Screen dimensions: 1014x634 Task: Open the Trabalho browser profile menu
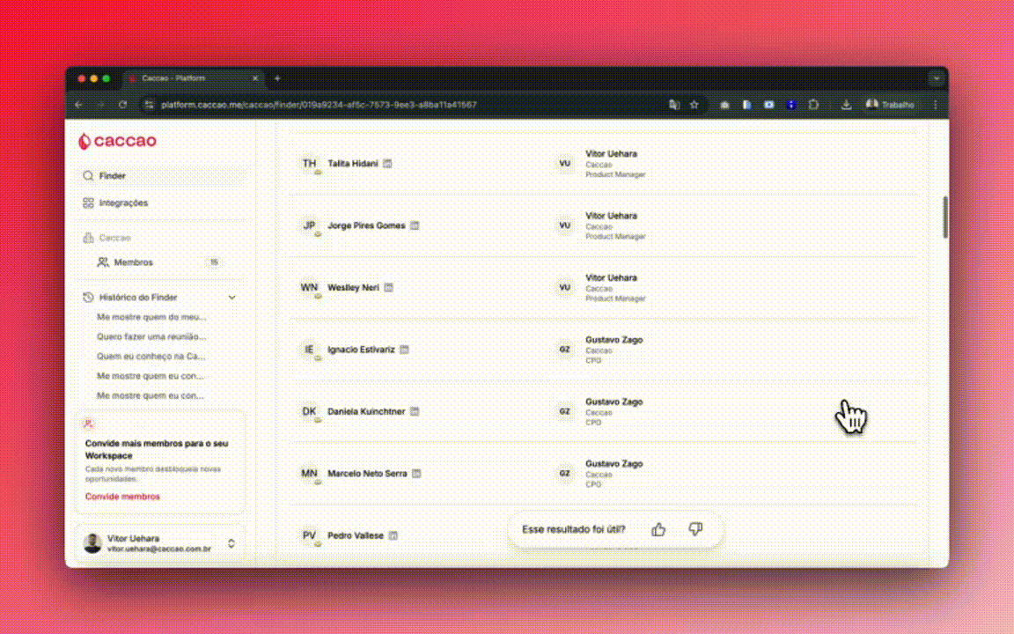tap(890, 104)
